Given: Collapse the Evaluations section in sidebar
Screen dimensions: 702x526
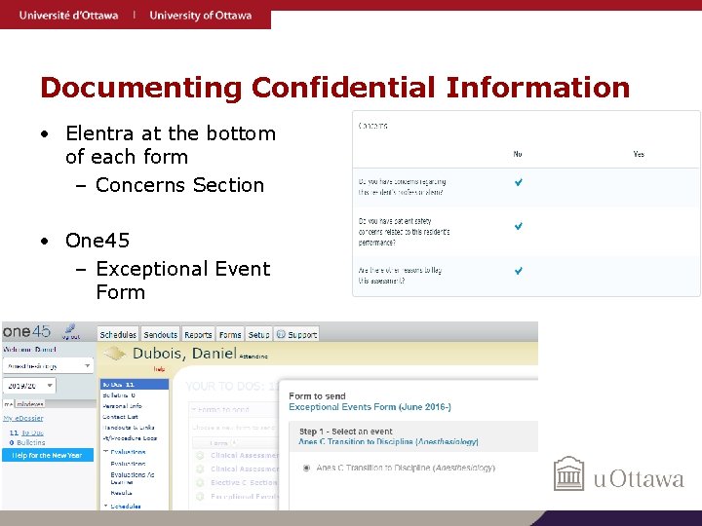Looking at the screenshot, I should 105,452.
